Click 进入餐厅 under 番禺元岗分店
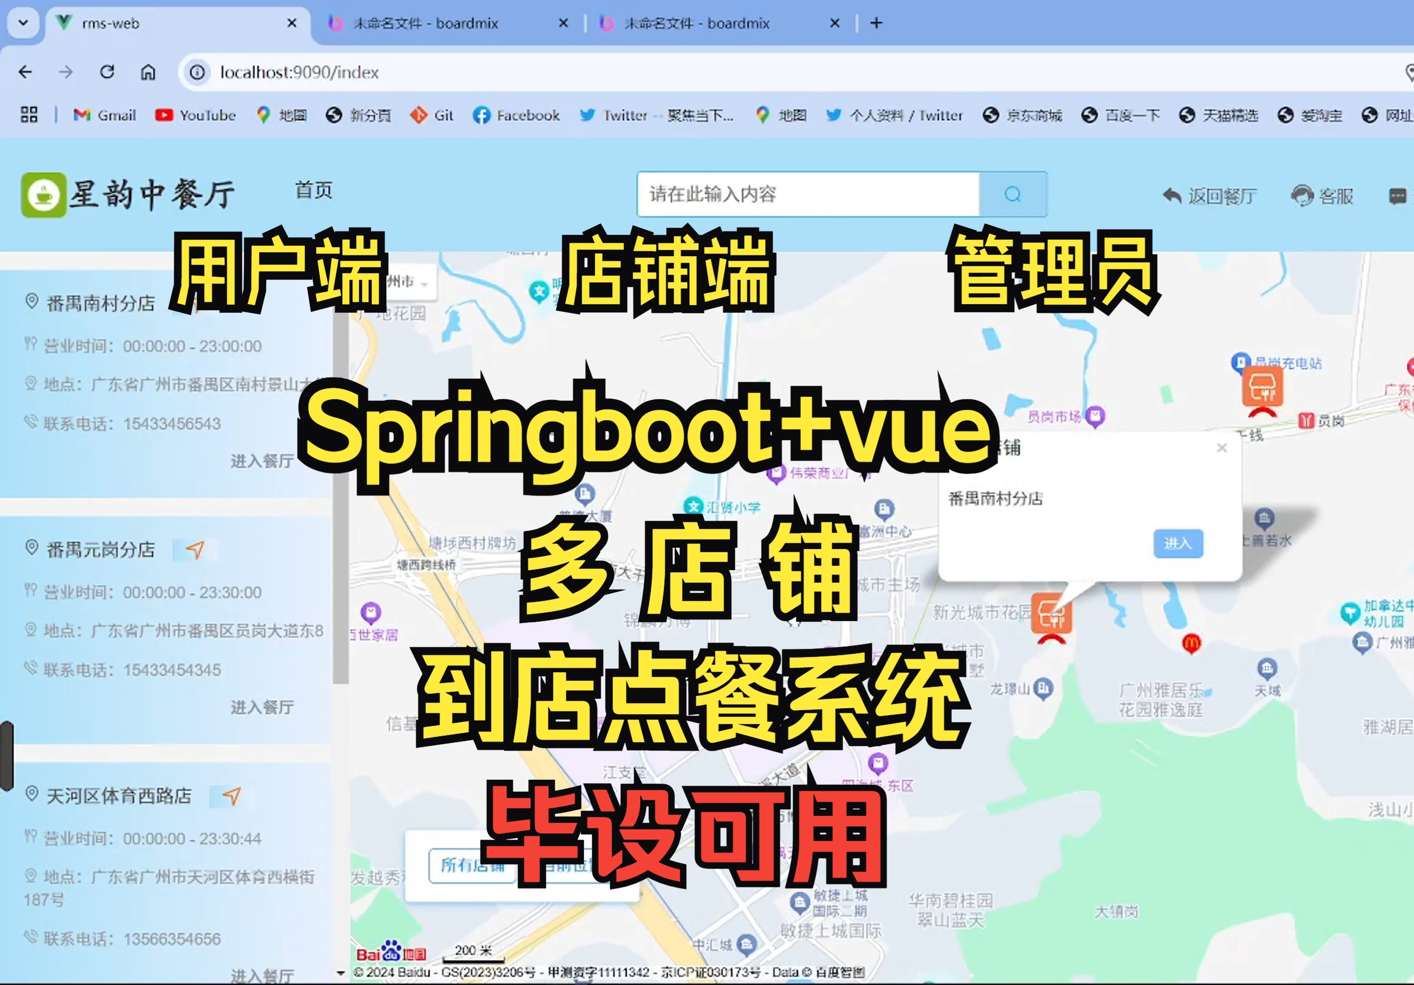 [262, 707]
